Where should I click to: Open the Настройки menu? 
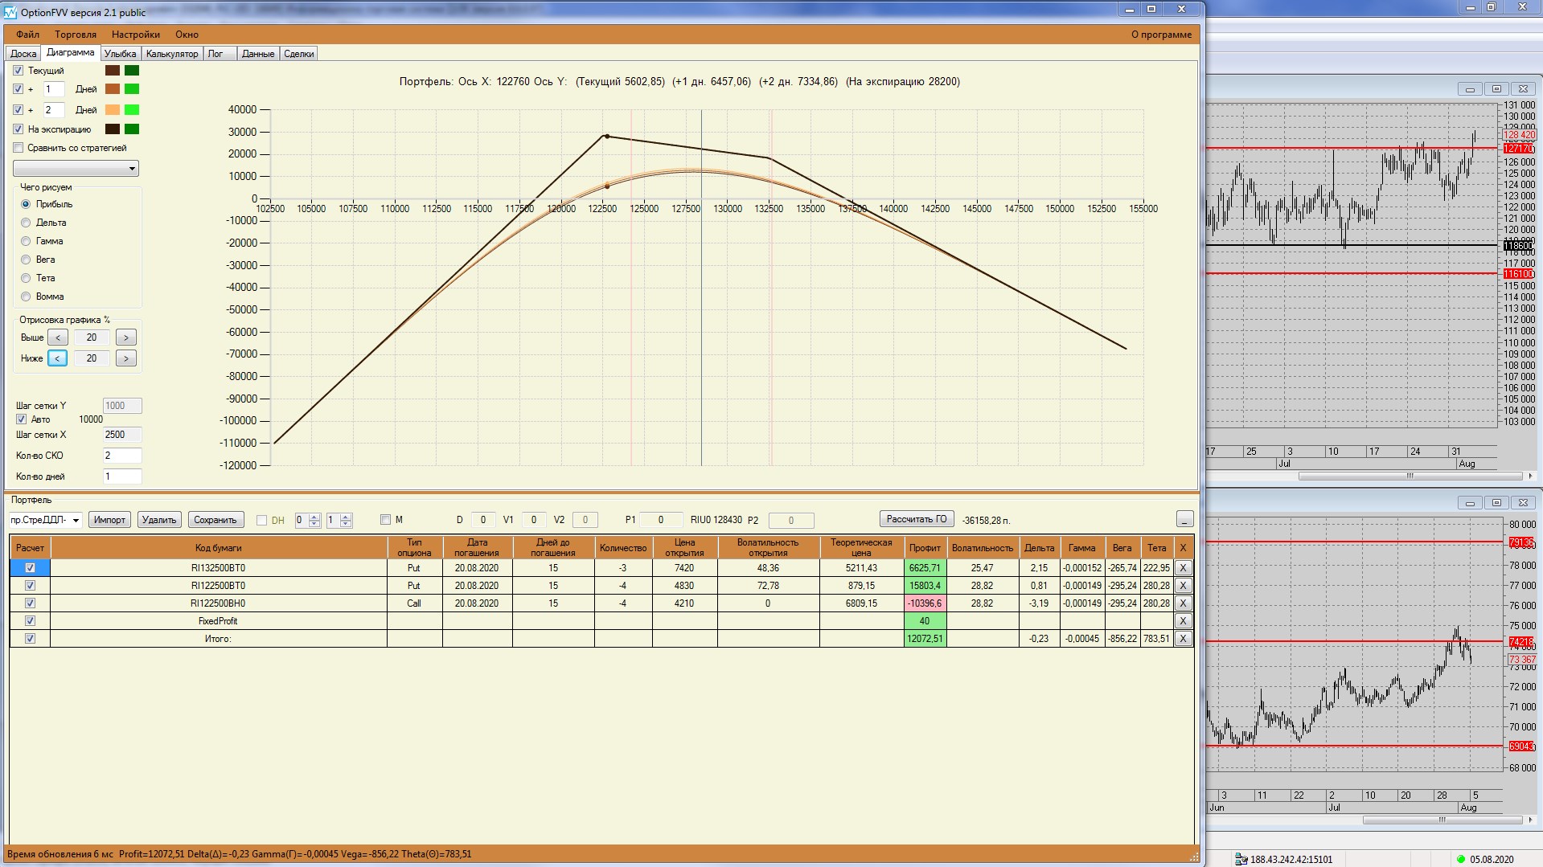(x=136, y=35)
